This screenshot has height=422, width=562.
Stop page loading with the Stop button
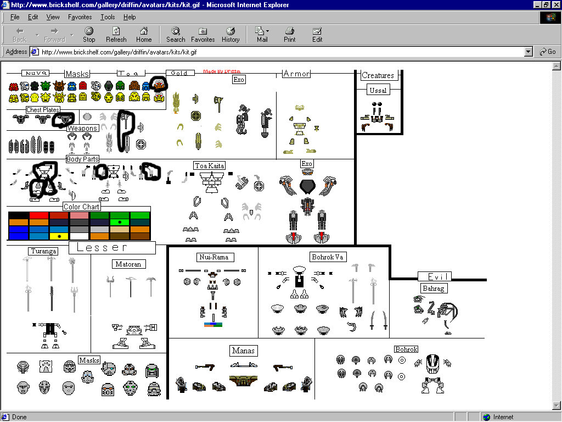tap(89, 35)
